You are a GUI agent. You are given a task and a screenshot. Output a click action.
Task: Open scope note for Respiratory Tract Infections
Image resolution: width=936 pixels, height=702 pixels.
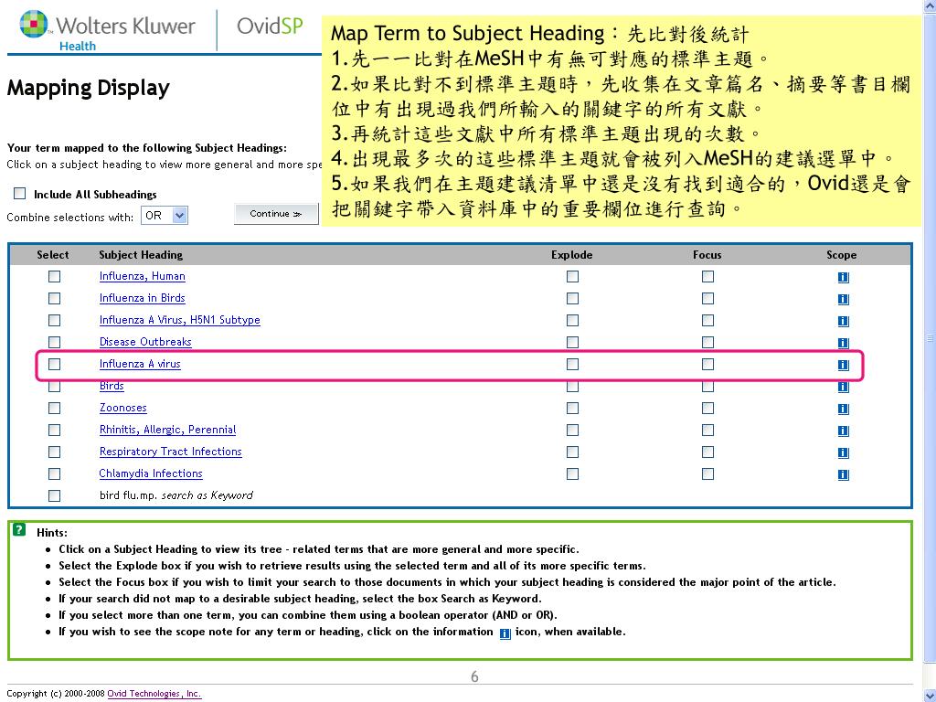843,452
